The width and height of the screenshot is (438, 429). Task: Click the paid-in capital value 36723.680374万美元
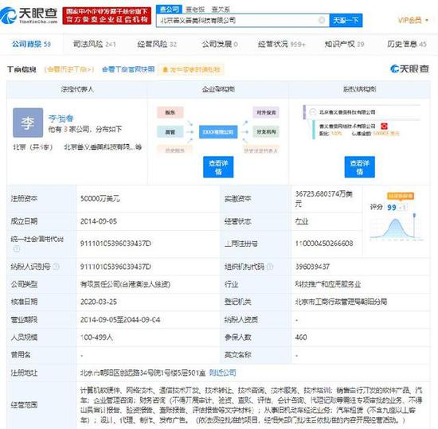[x=324, y=198]
